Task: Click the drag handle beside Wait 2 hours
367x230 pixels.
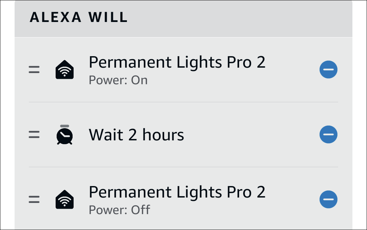Action: [x=34, y=134]
